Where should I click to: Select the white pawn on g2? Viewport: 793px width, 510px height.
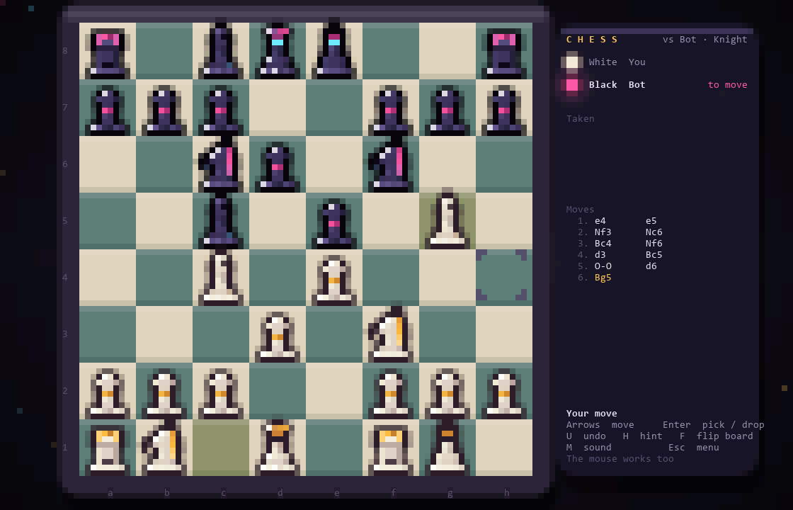point(447,394)
